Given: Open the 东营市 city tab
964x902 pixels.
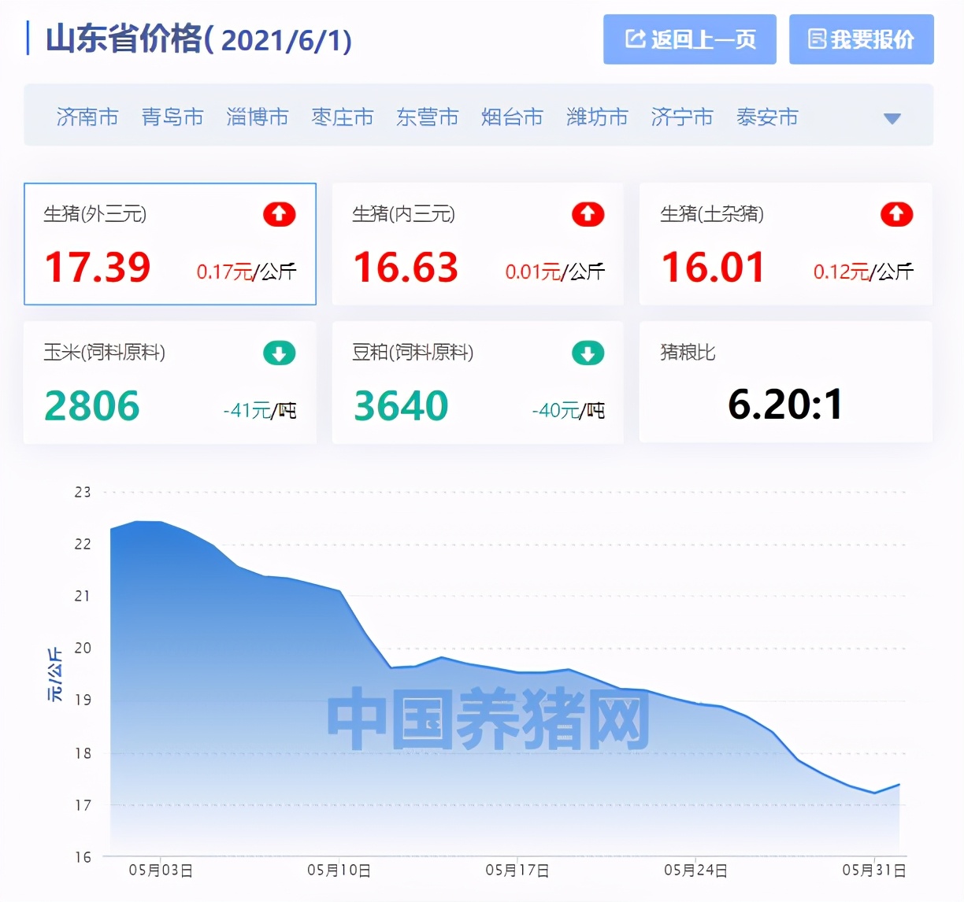Looking at the screenshot, I should tap(428, 117).
